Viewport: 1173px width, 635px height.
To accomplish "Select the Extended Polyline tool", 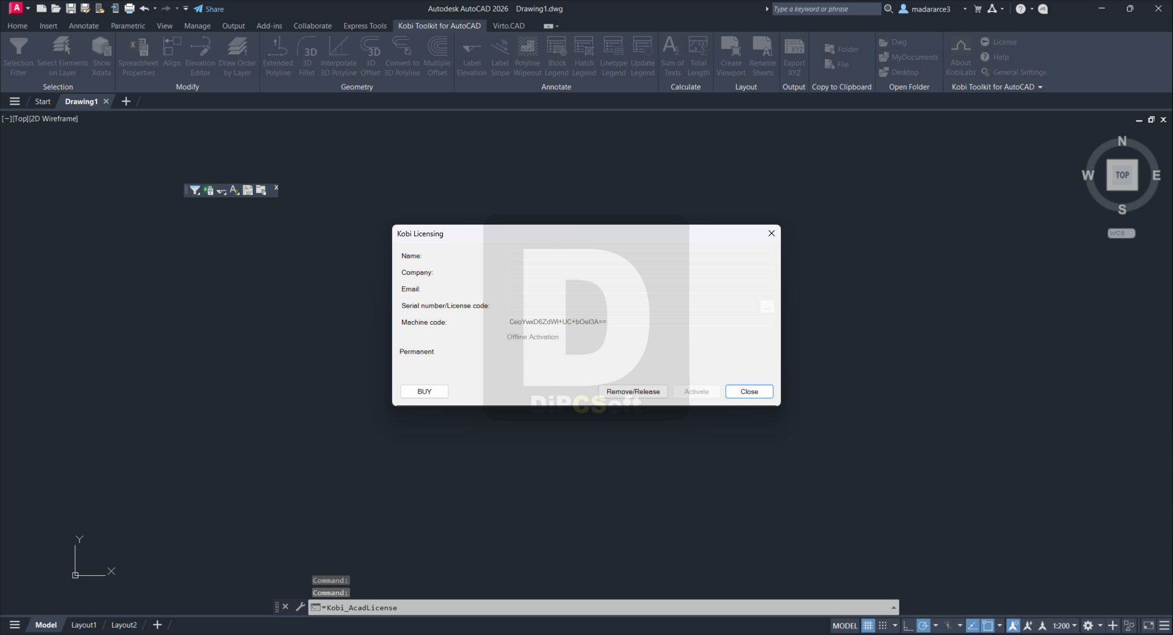I will coord(278,56).
